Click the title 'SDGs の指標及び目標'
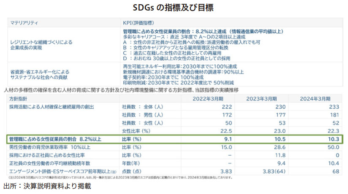 pyautogui.click(x=173, y=8)
